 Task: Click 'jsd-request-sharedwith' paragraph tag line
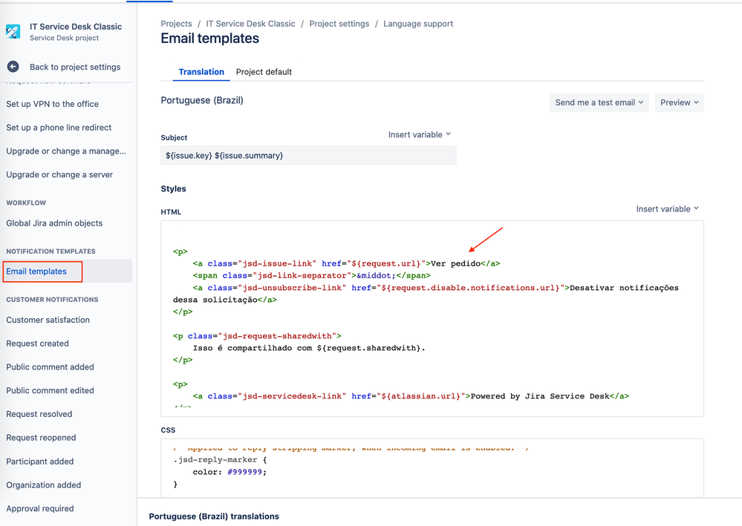click(x=257, y=336)
